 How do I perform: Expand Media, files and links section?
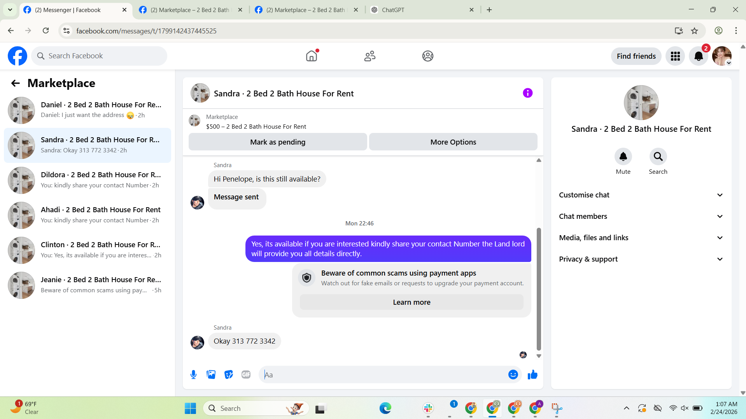(641, 238)
